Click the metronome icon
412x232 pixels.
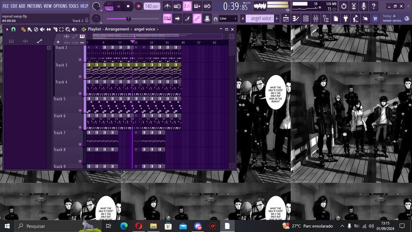pyautogui.click(x=167, y=6)
